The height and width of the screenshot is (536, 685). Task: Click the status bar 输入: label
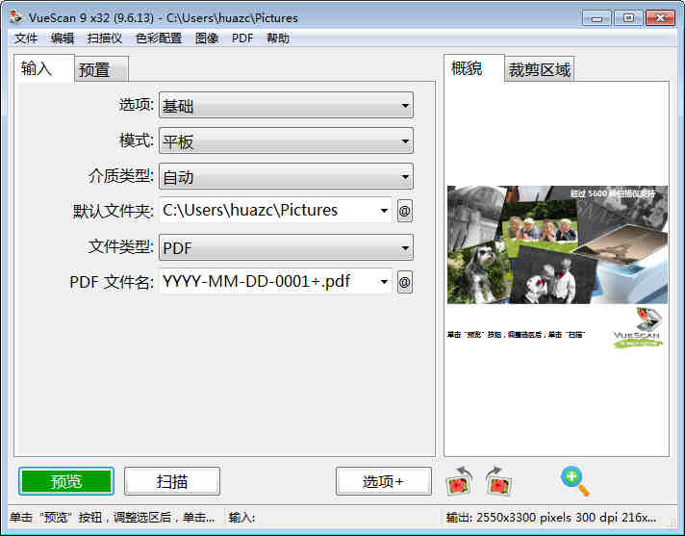[241, 518]
